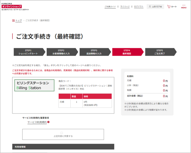Screen dimensions: 191x153
Task: Click the 利用者情報 section header
Action: pyautogui.click(x=63, y=147)
